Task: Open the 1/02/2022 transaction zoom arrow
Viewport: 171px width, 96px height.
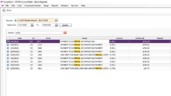Action: pos(8,41)
